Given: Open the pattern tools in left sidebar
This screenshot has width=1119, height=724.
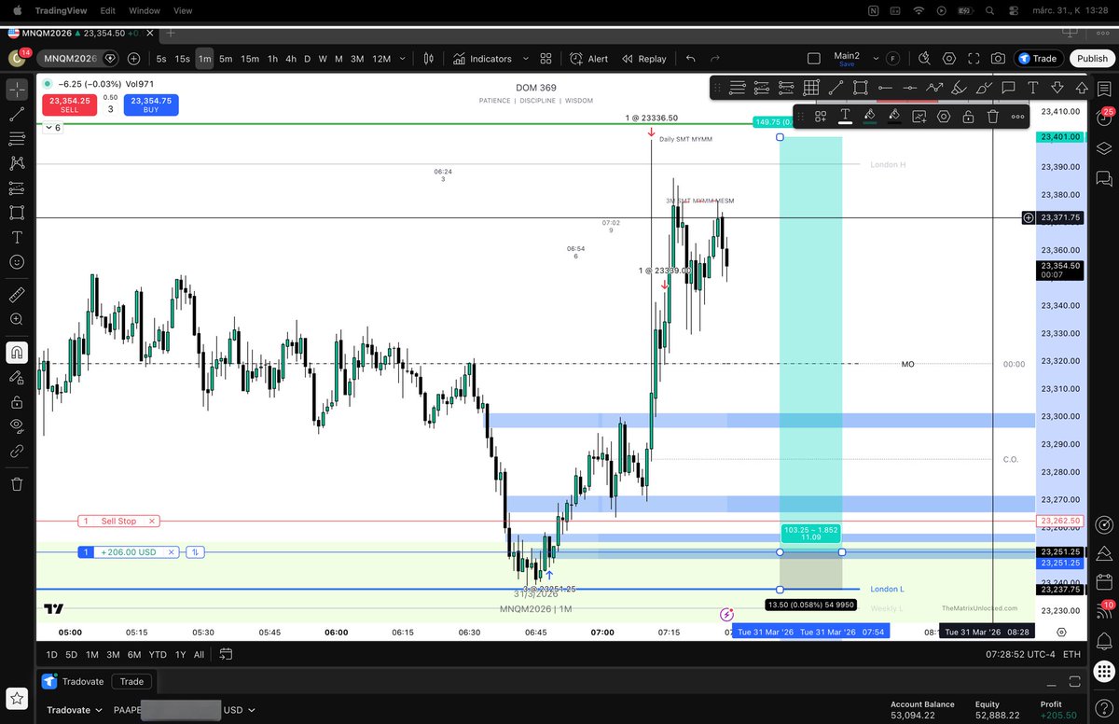Looking at the screenshot, I should (x=17, y=163).
